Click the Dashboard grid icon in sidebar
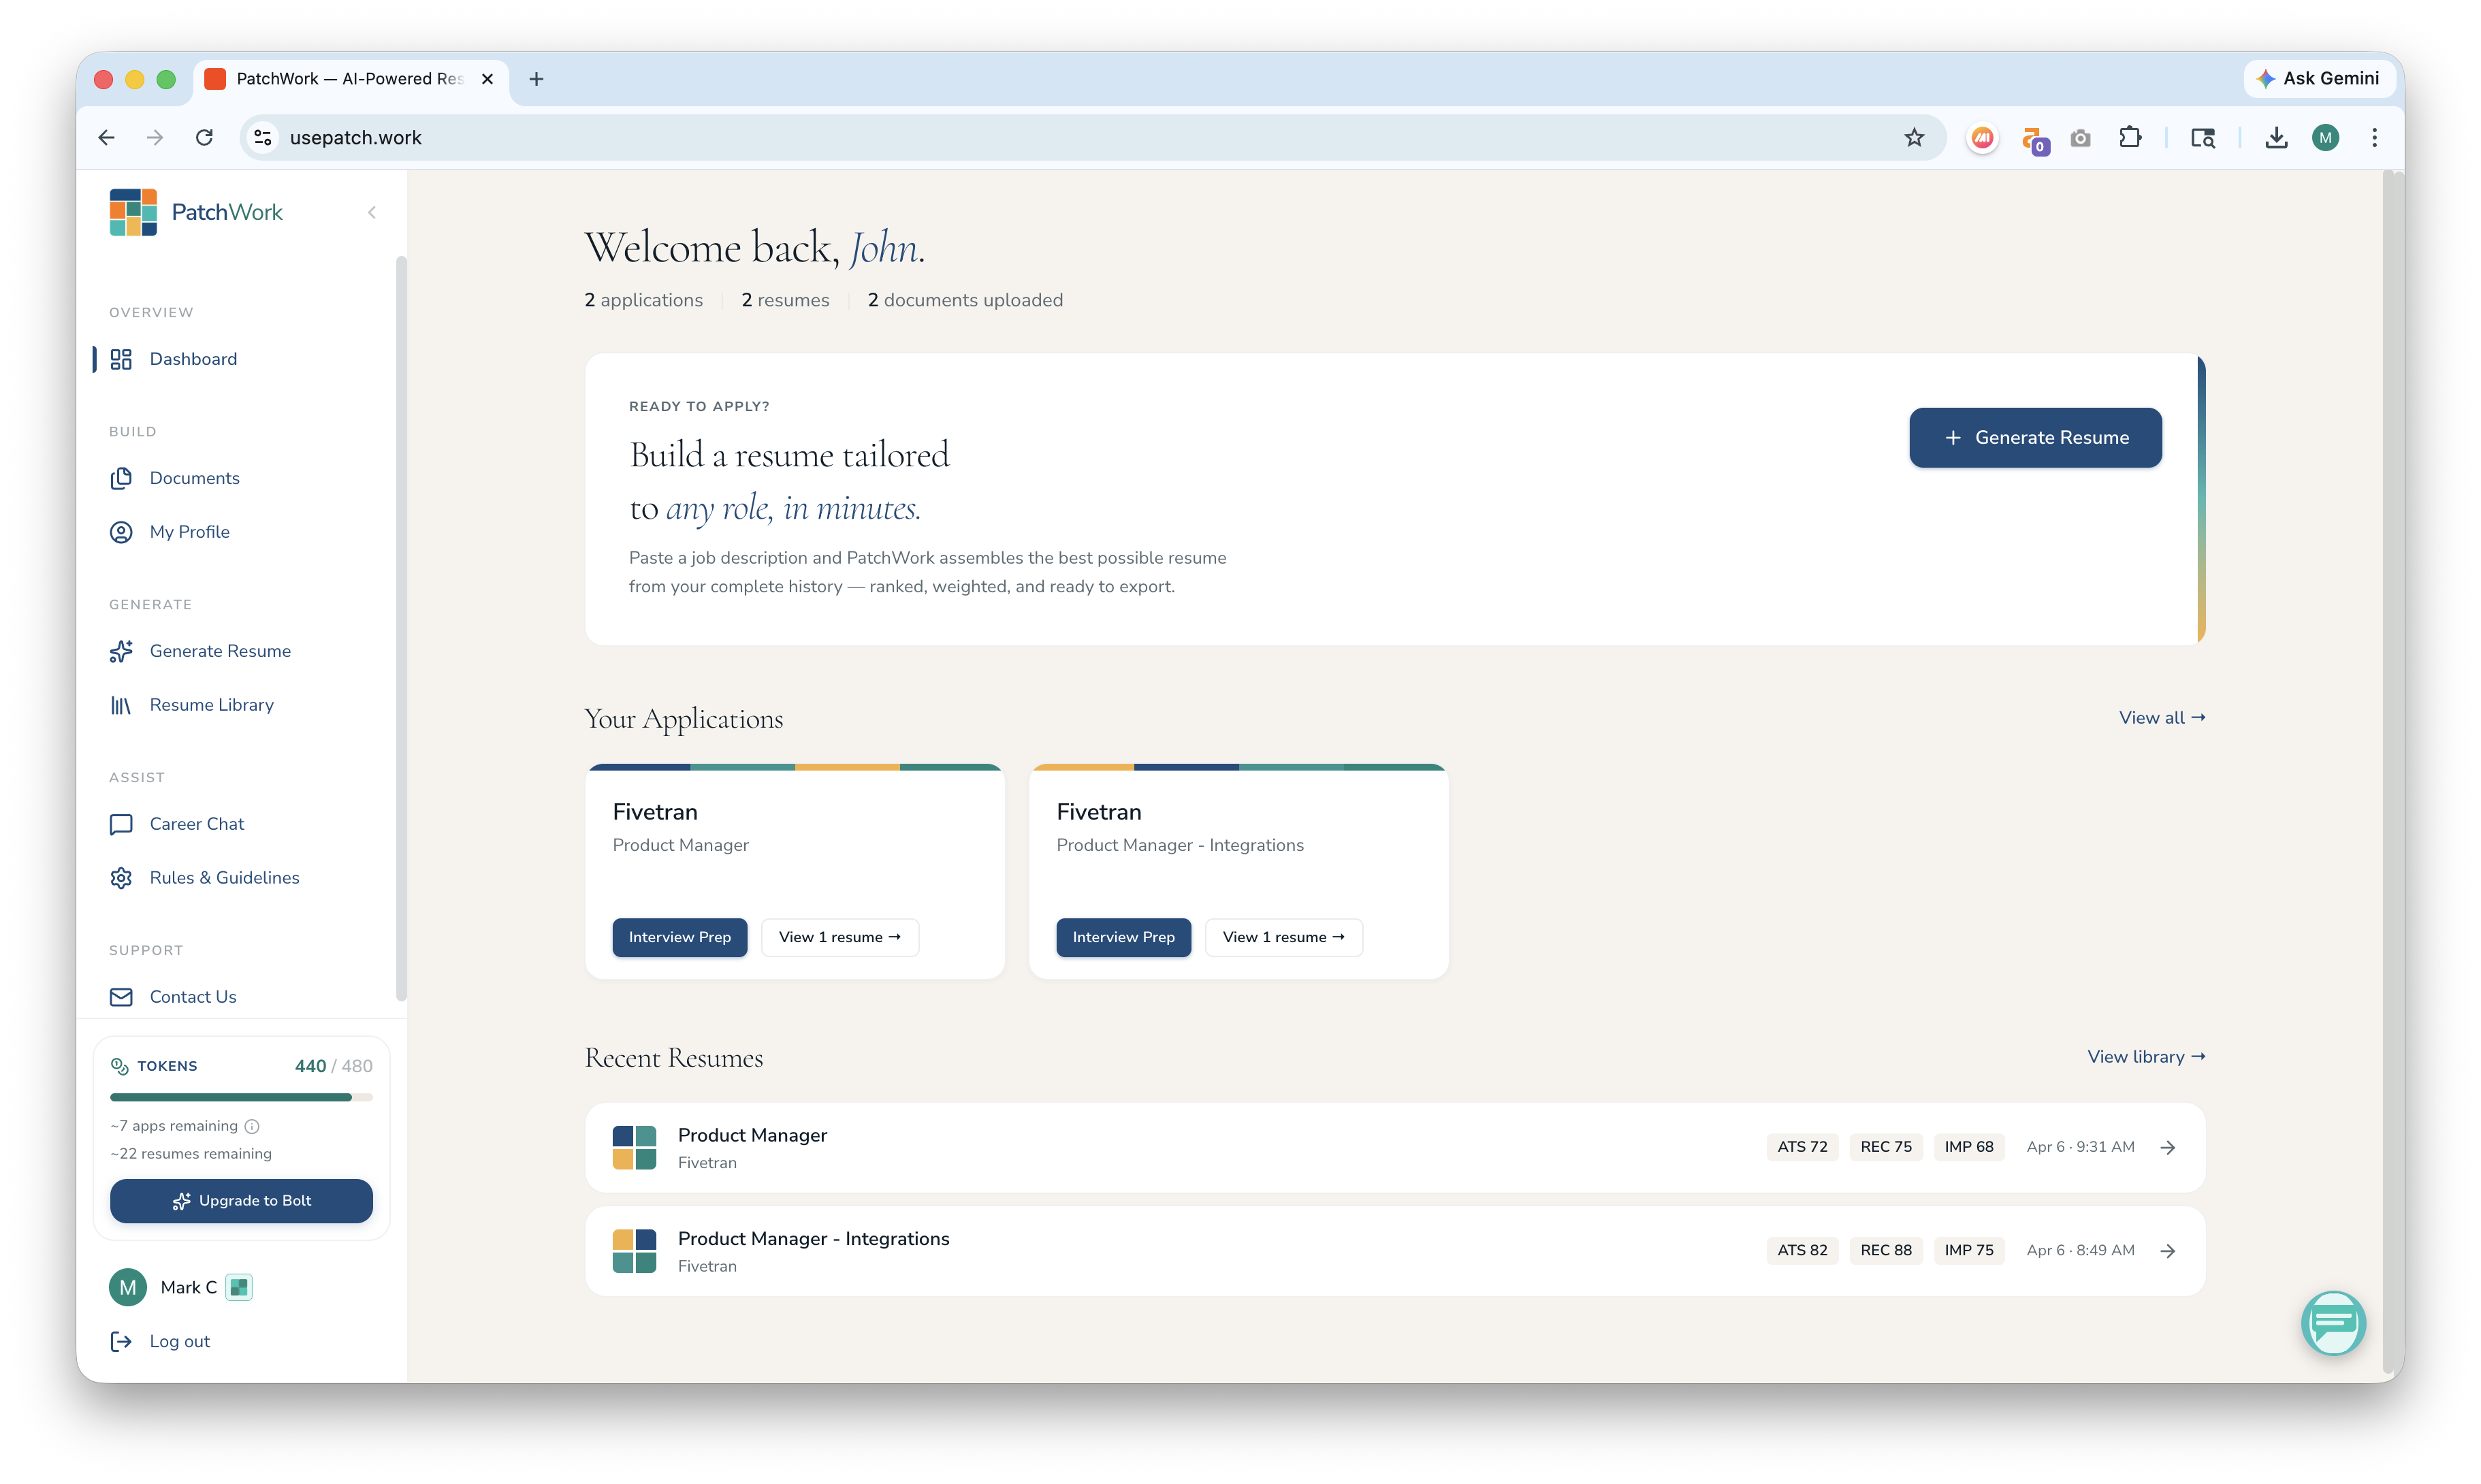The image size is (2481, 1484). click(x=121, y=359)
